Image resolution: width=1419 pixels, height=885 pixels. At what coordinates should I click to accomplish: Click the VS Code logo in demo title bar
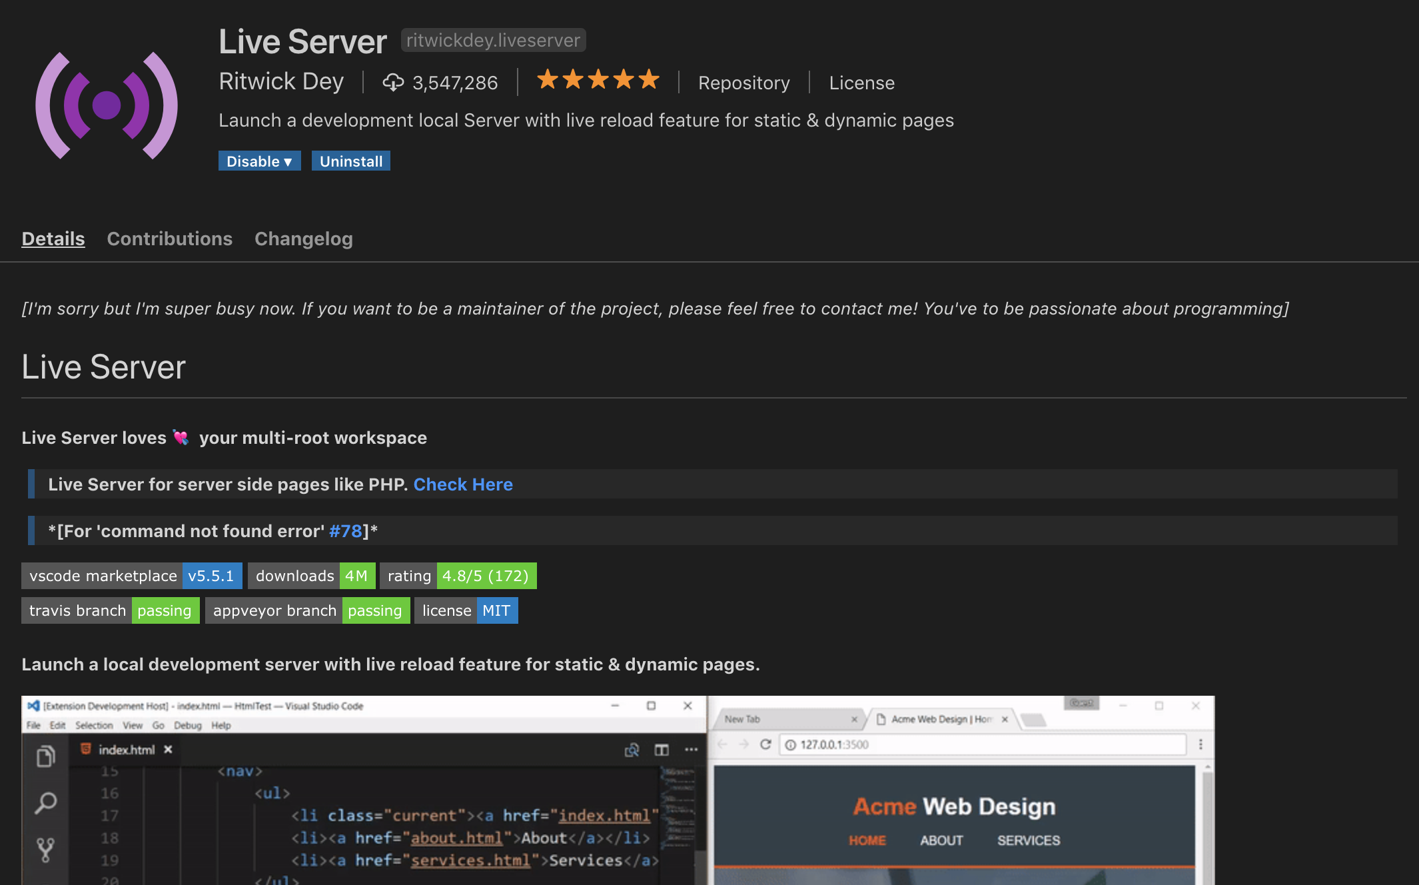pyautogui.click(x=33, y=706)
